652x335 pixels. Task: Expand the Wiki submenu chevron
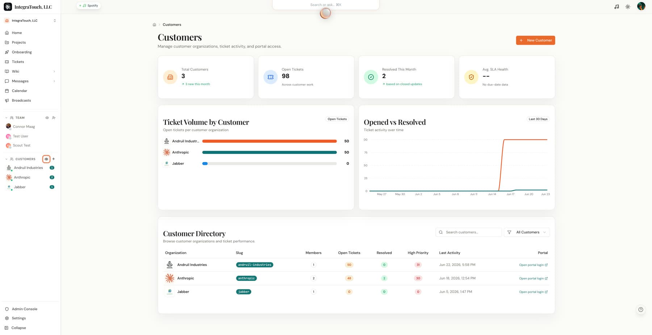coord(54,71)
